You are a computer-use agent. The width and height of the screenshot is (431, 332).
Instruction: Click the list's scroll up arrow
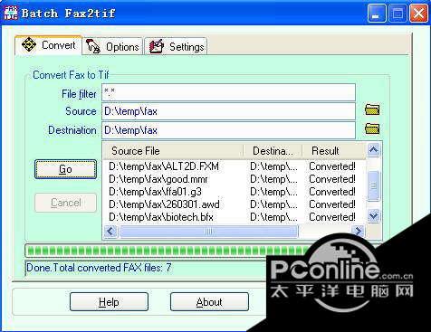[374, 150]
